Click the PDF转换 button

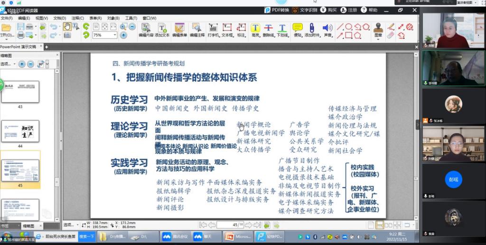tap(277, 10)
